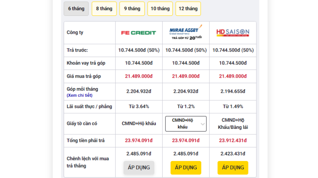Click the Tổng tiền phải trả label
This screenshot has width=318, height=178.
tap(85, 141)
